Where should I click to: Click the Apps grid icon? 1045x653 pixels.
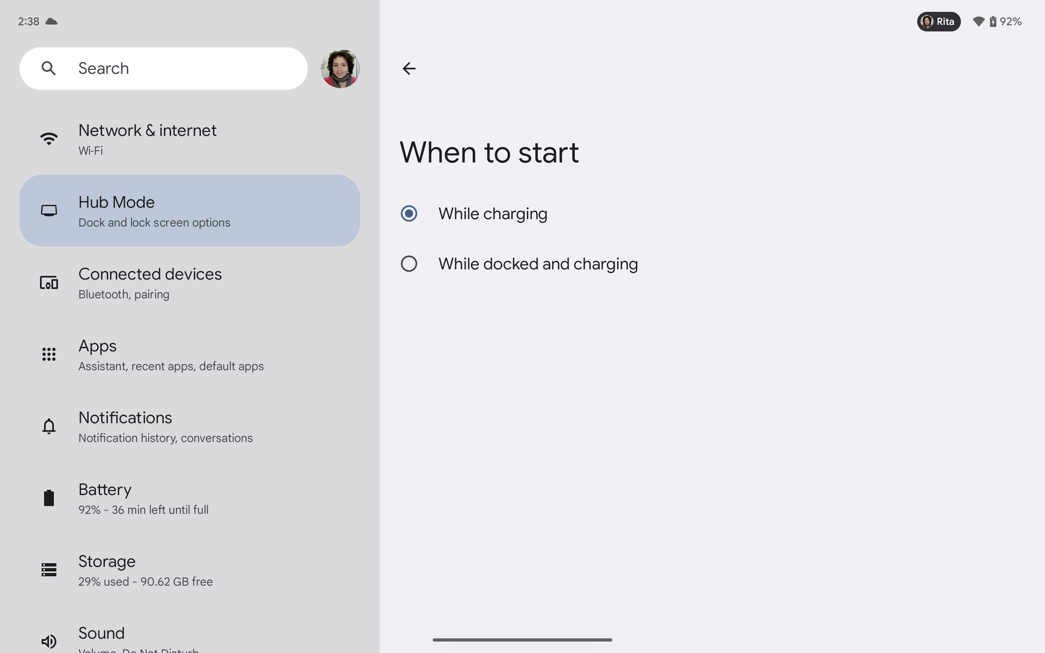[x=49, y=354]
